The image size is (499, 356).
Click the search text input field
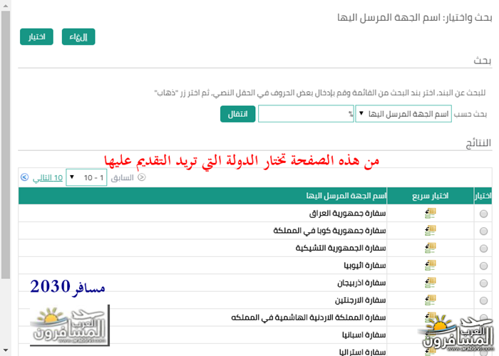(x=306, y=114)
